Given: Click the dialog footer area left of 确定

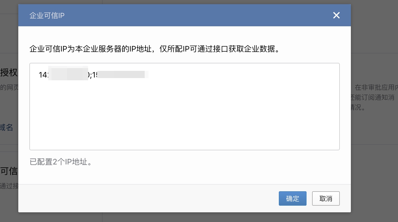Looking at the screenshot, I should tap(149, 198).
